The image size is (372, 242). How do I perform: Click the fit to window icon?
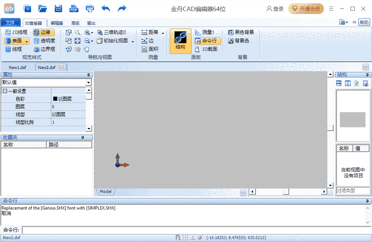[x=77, y=41]
